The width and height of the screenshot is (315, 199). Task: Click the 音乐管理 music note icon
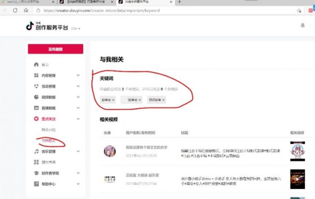click(36, 152)
